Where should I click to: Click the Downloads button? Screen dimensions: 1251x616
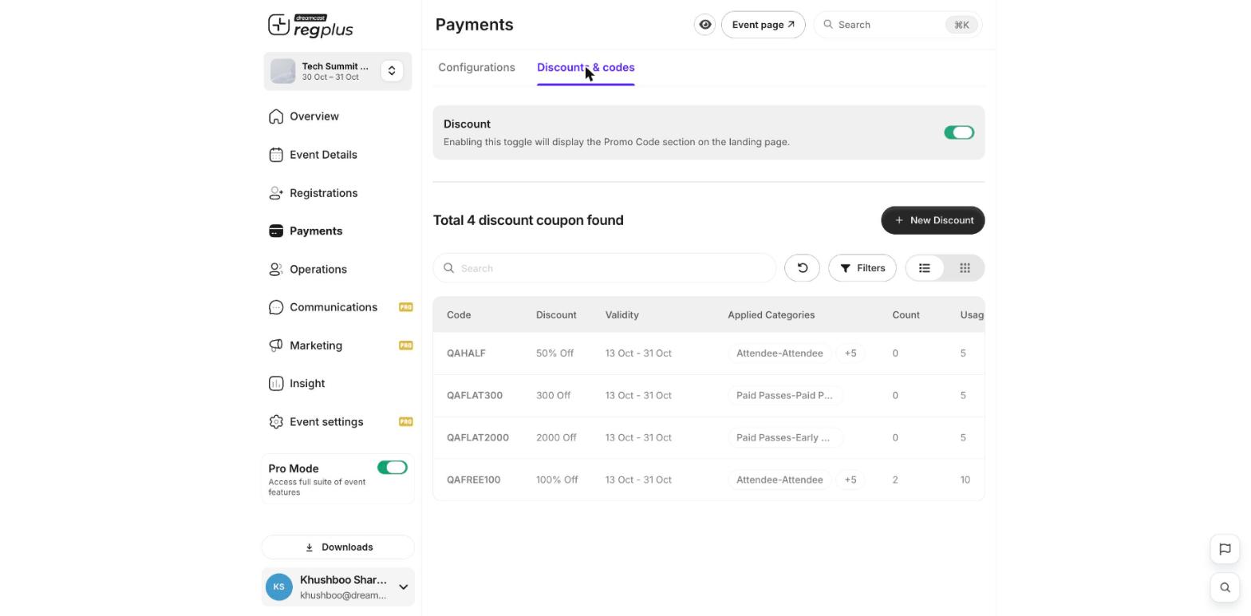[x=338, y=547]
